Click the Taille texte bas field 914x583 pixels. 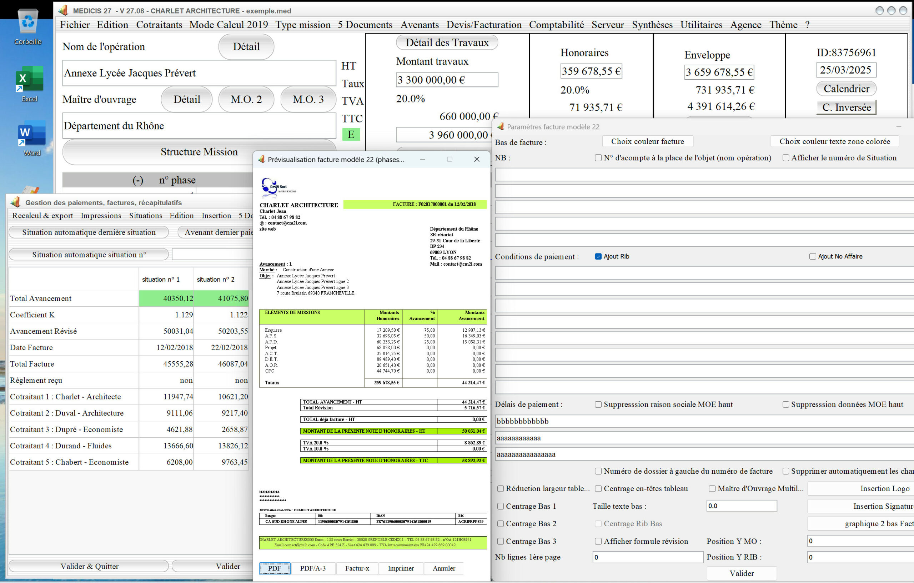click(742, 506)
